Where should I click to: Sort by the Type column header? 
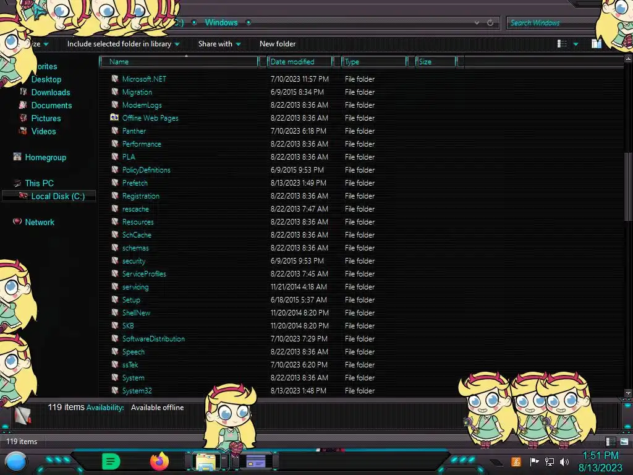click(374, 61)
